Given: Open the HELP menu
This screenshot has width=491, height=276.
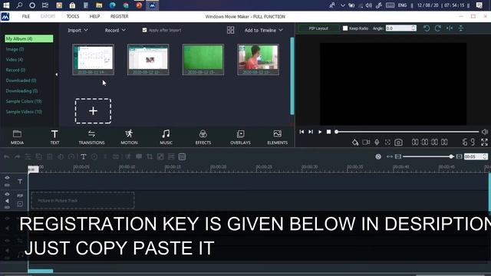Looking at the screenshot, I should pos(94,16).
